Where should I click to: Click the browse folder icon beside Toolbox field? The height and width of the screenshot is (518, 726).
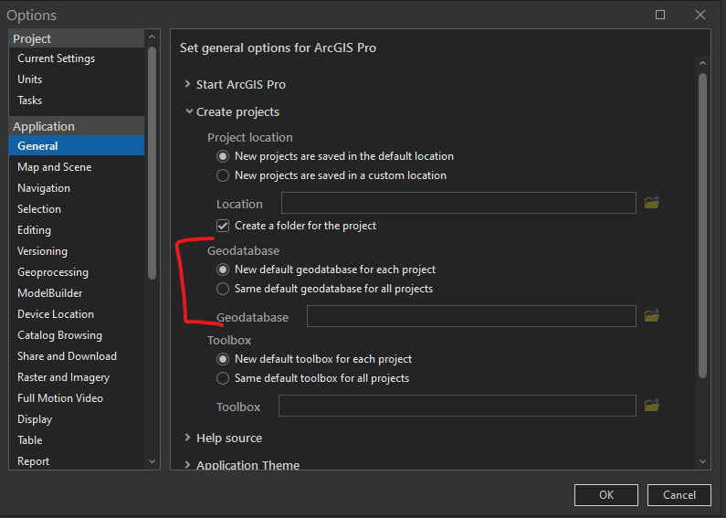click(651, 406)
